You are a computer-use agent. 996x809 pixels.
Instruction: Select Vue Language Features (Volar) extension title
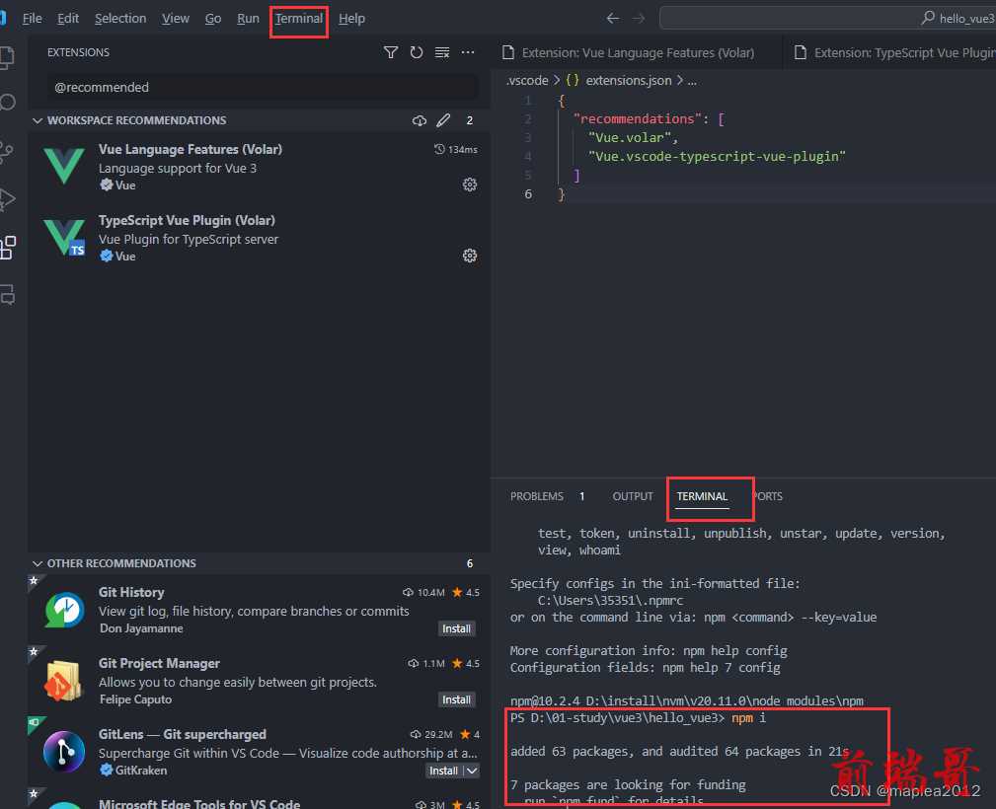click(190, 149)
